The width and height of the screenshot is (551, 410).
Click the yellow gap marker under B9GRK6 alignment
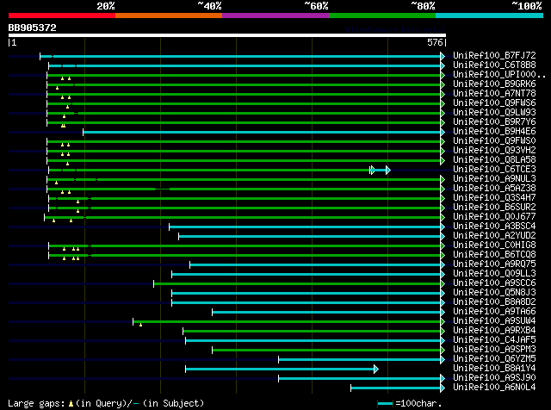point(57,88)
